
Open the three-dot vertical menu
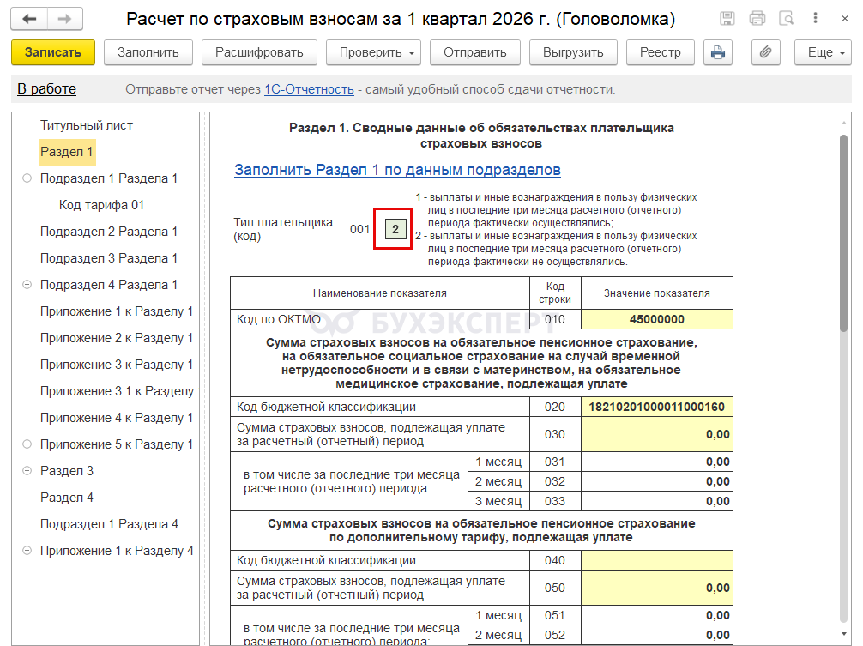(x=814, y=19)
